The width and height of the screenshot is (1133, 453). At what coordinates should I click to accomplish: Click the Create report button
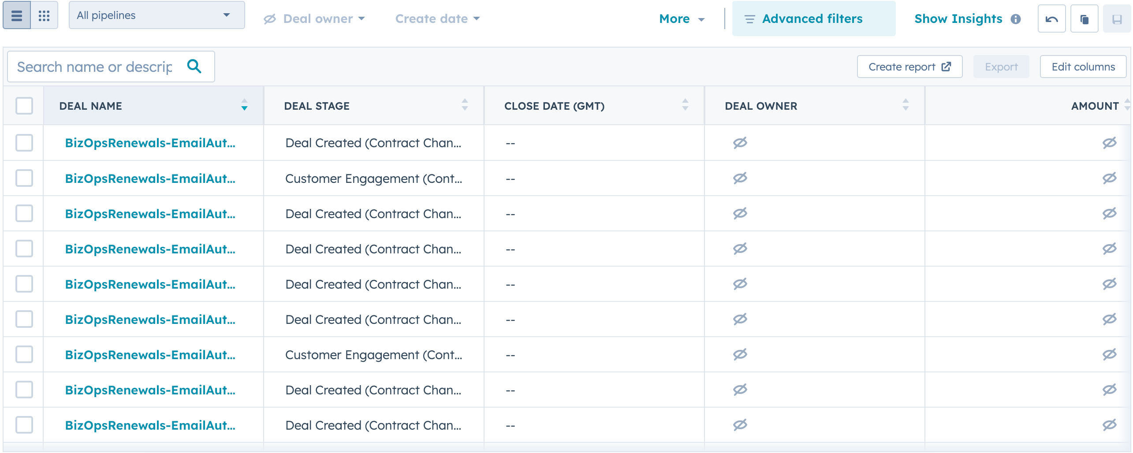click(x=909, y=67)
